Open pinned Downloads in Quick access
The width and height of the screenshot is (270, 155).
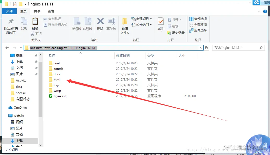click(x=16, y=61)
